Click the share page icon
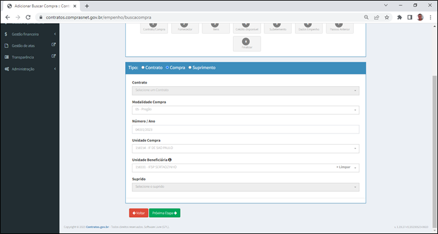This screenshot has height=234, width=438. coord(377,17)
